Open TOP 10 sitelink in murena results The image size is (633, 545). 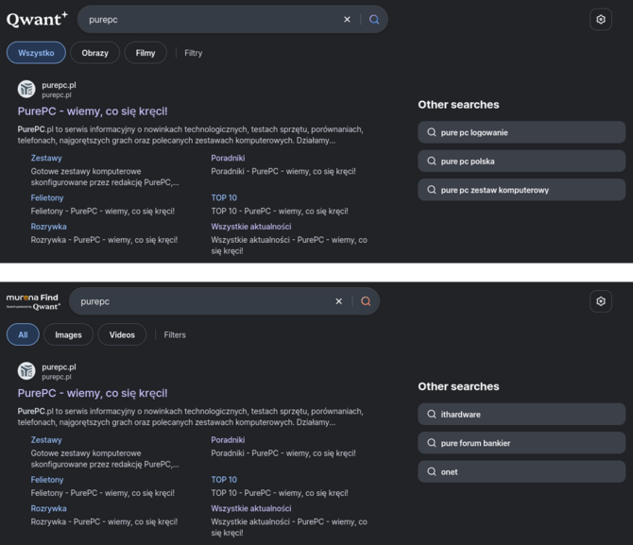click(224, 480)
